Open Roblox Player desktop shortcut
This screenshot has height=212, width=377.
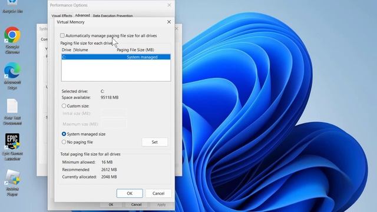pyautogui.click(x=12, y=183)
